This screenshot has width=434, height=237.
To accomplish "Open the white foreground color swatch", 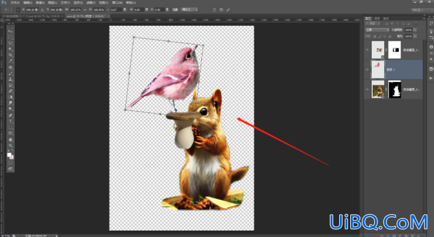I will (x=9, y=155).
